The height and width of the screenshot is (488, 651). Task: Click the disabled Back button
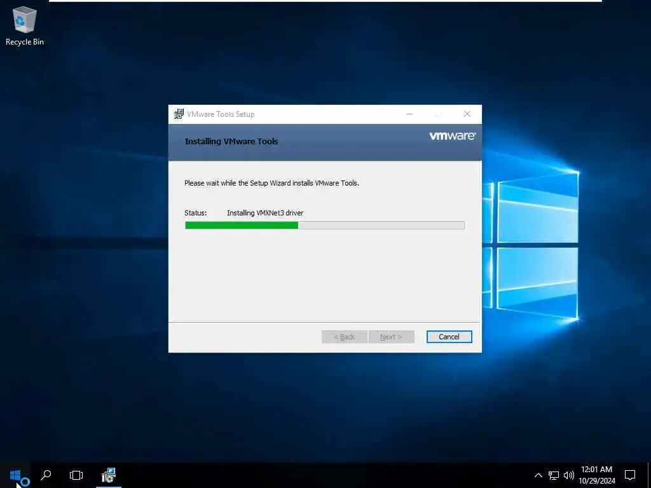pos(344,337)
